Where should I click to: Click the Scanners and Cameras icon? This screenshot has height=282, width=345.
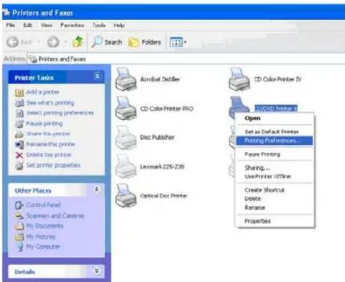point(19,216)
